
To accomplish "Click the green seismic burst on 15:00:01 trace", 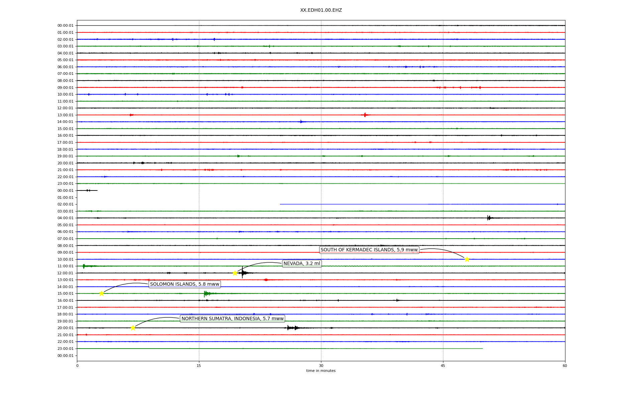I will tap(206, 294).
